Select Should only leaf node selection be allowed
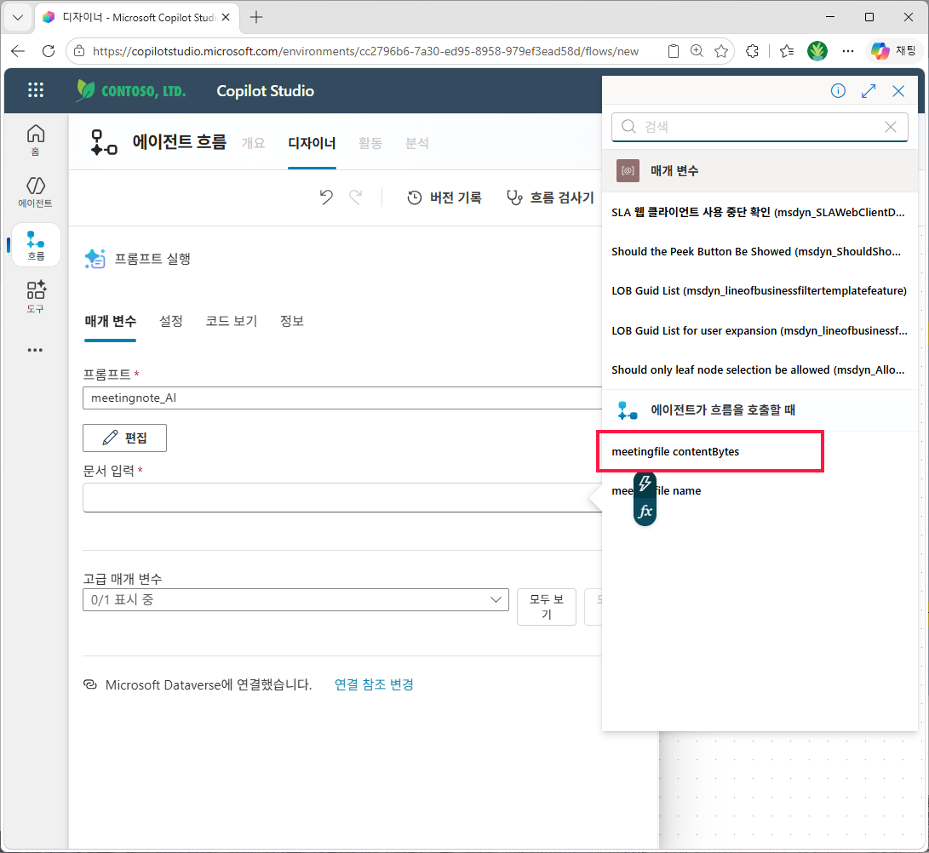This screenshot has height=853, width=929. point(758,369)
